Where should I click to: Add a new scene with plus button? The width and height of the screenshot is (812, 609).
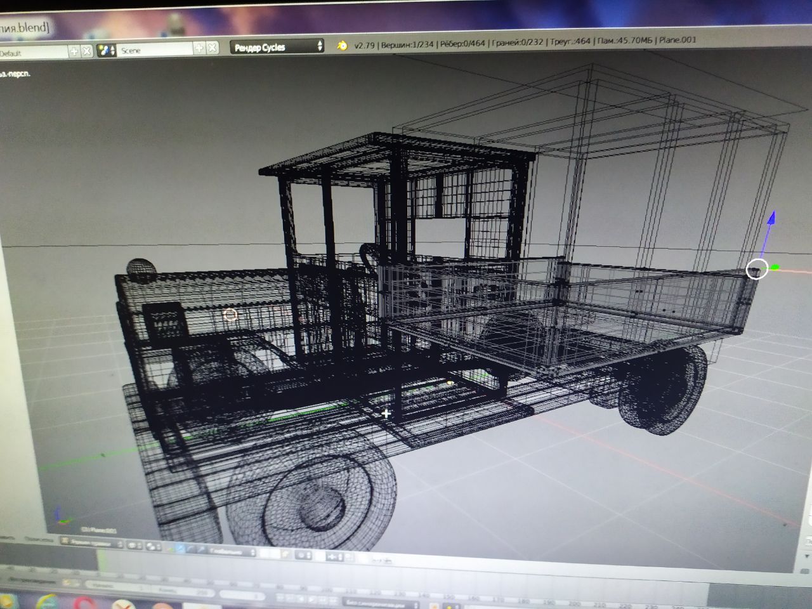point(199,48)
